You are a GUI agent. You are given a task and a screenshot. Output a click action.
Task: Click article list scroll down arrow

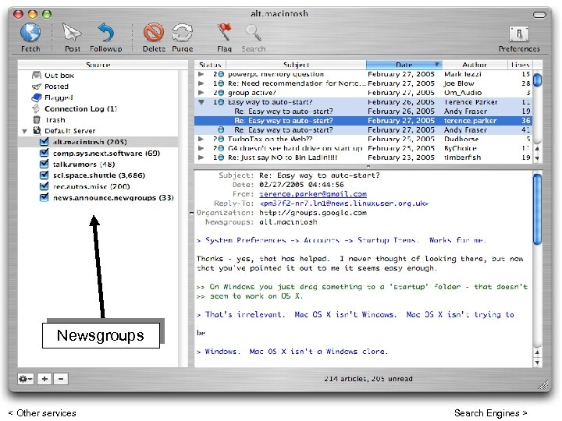point(537,157)
